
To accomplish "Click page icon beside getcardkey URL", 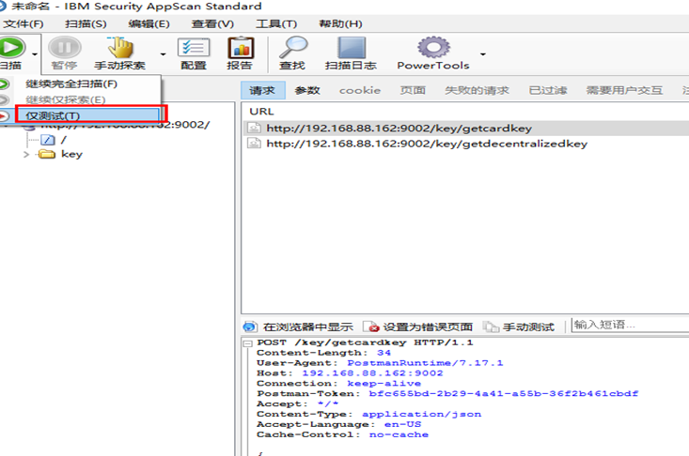I will tap(254, 128).
